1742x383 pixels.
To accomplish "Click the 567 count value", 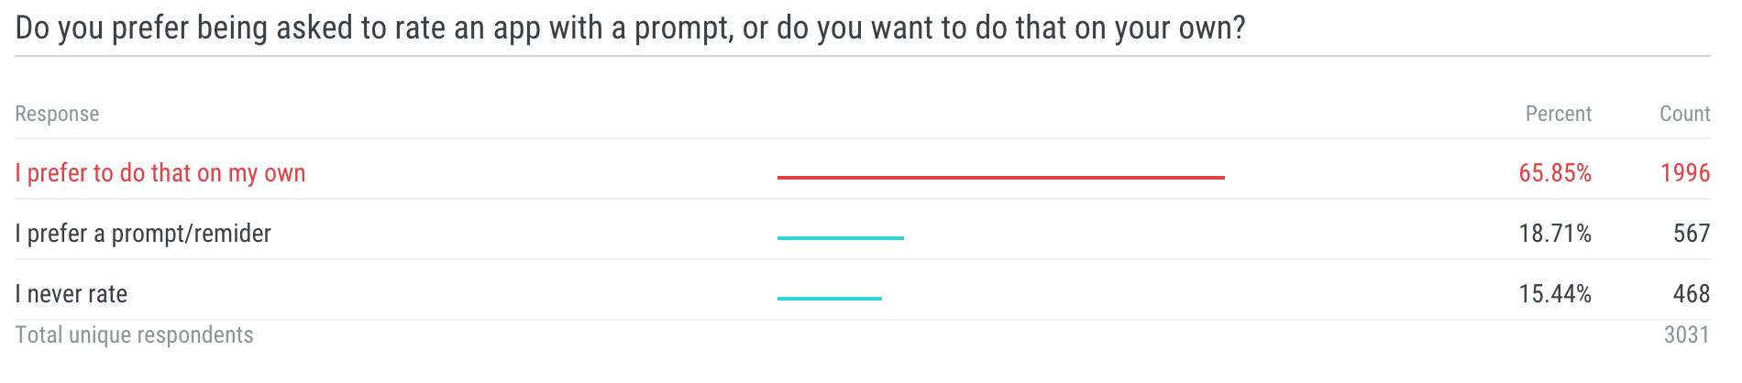I will pyautogui.click(x=1692, y=234).
